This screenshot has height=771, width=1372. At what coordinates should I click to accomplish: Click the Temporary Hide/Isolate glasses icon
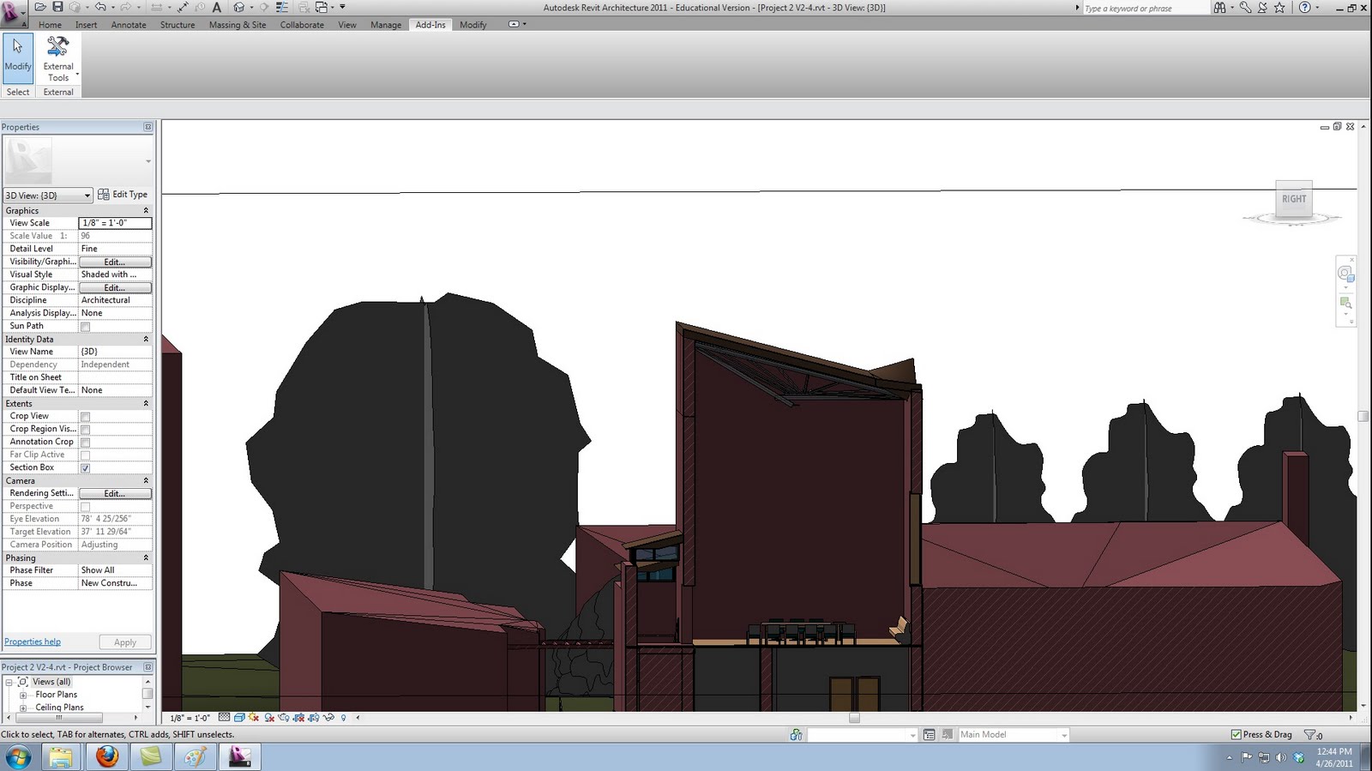(328, 718)
